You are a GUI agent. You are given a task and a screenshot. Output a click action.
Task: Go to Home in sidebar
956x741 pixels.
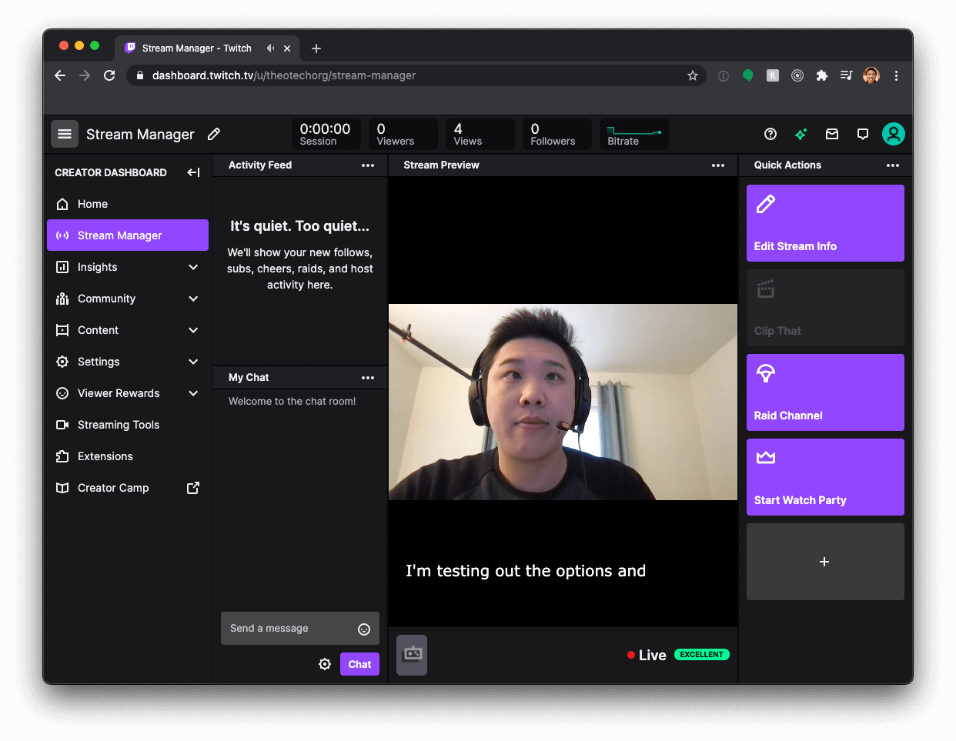[92, 204]
